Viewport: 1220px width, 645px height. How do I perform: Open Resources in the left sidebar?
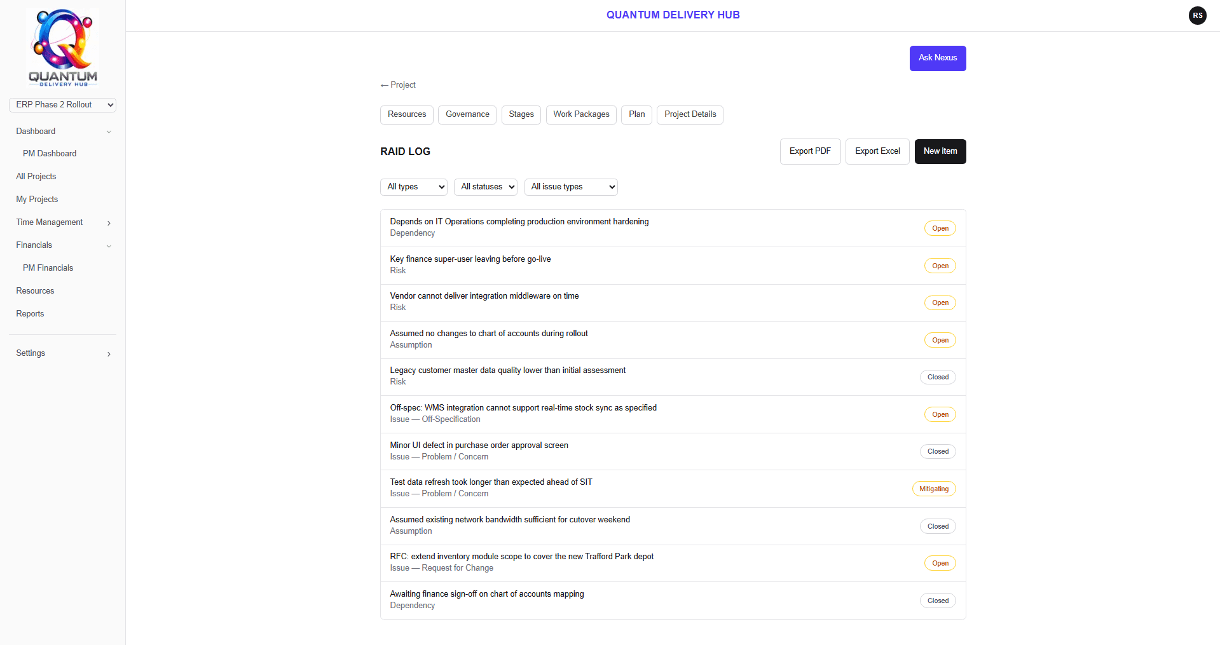pos(35,291)
